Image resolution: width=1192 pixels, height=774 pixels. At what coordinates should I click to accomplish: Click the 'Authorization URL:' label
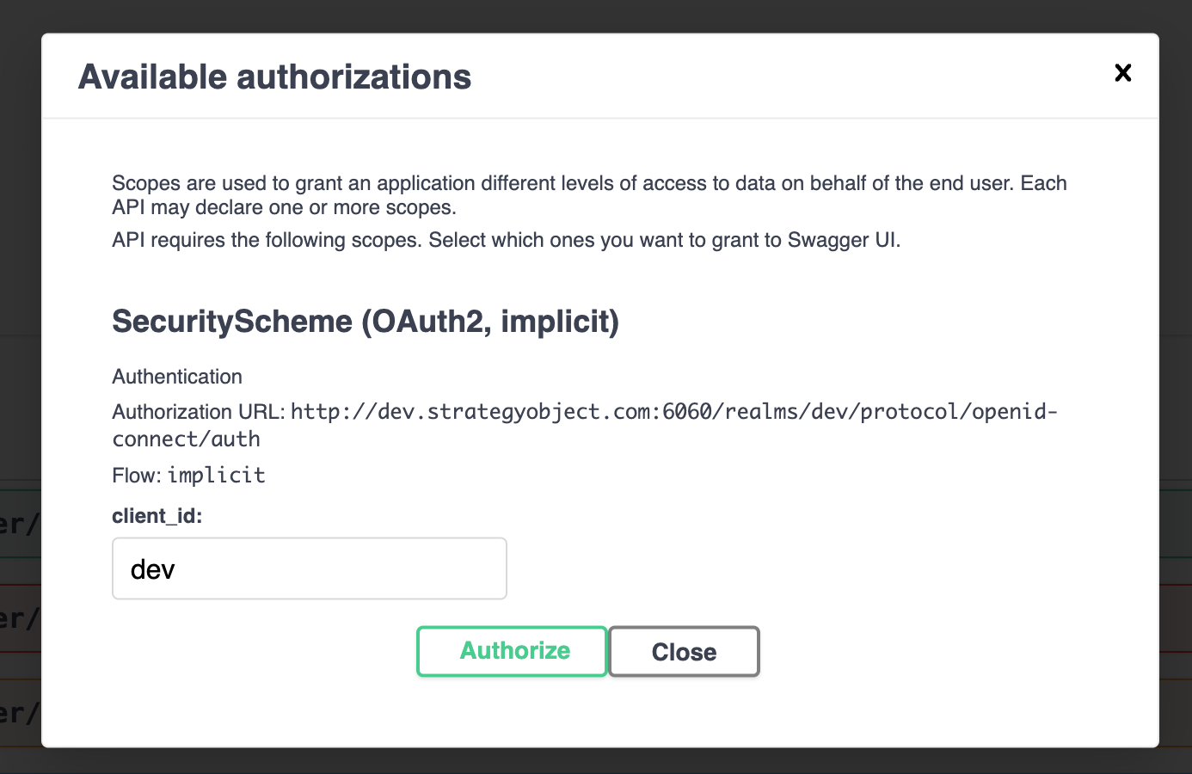pos(198,412)
